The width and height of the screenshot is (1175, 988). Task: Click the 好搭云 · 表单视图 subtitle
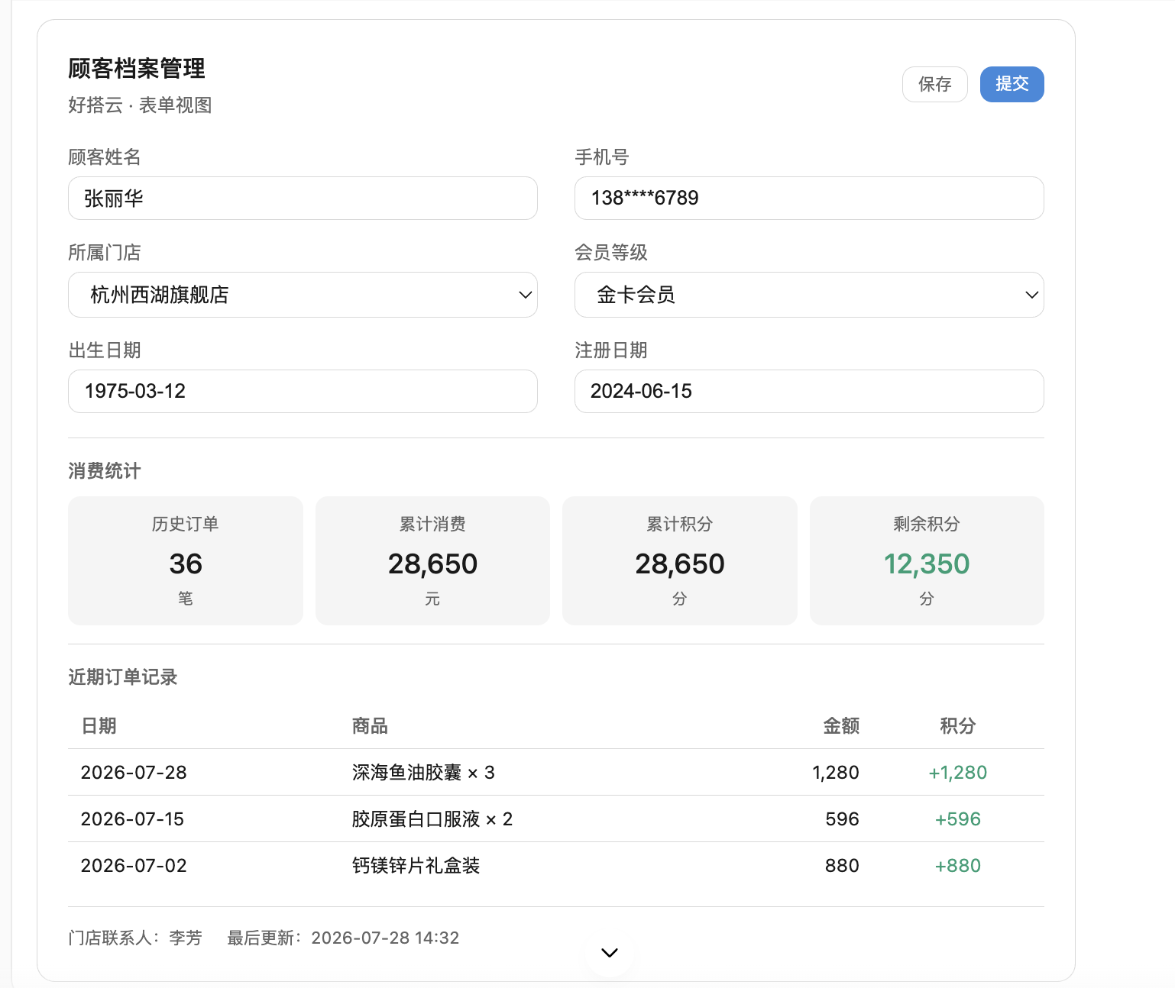pyautogui.click(x=140, y=105)
